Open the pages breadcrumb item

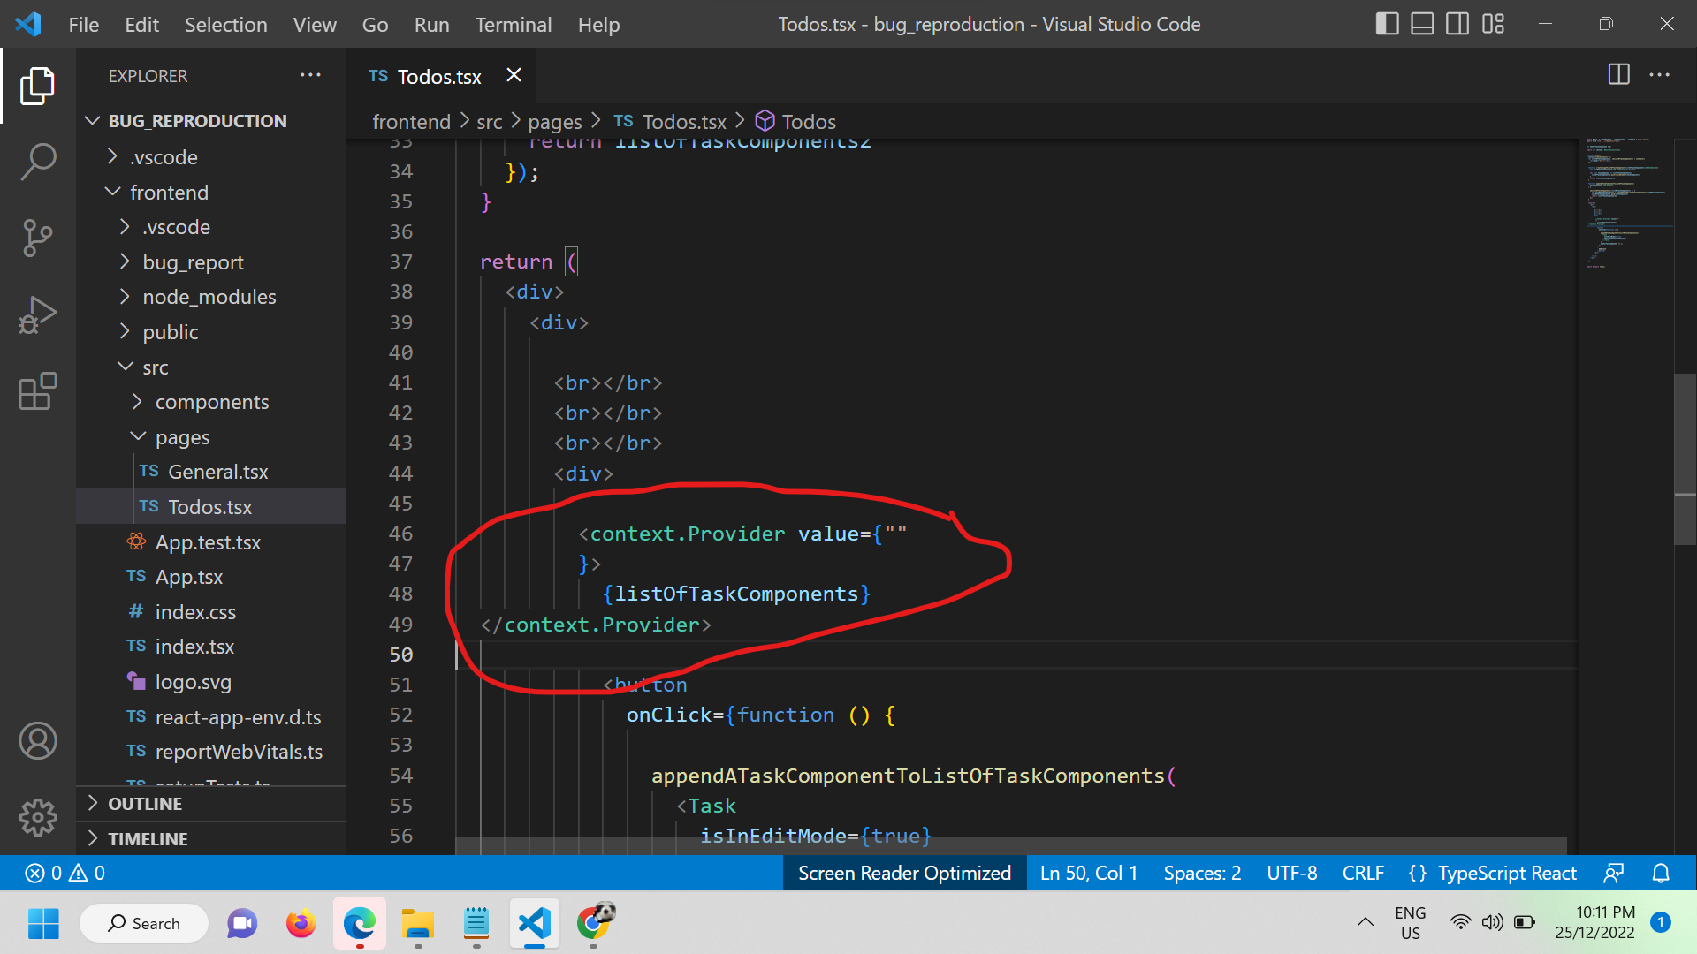(x=554, y=121)
